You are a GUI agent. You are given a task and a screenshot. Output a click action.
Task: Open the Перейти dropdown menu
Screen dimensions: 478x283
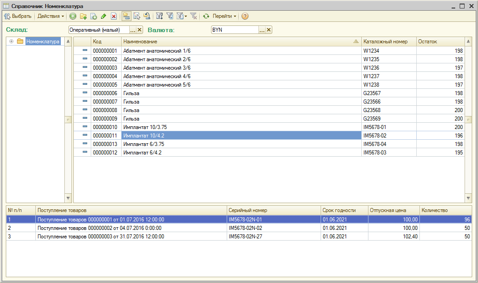click(x=224, y=16)
